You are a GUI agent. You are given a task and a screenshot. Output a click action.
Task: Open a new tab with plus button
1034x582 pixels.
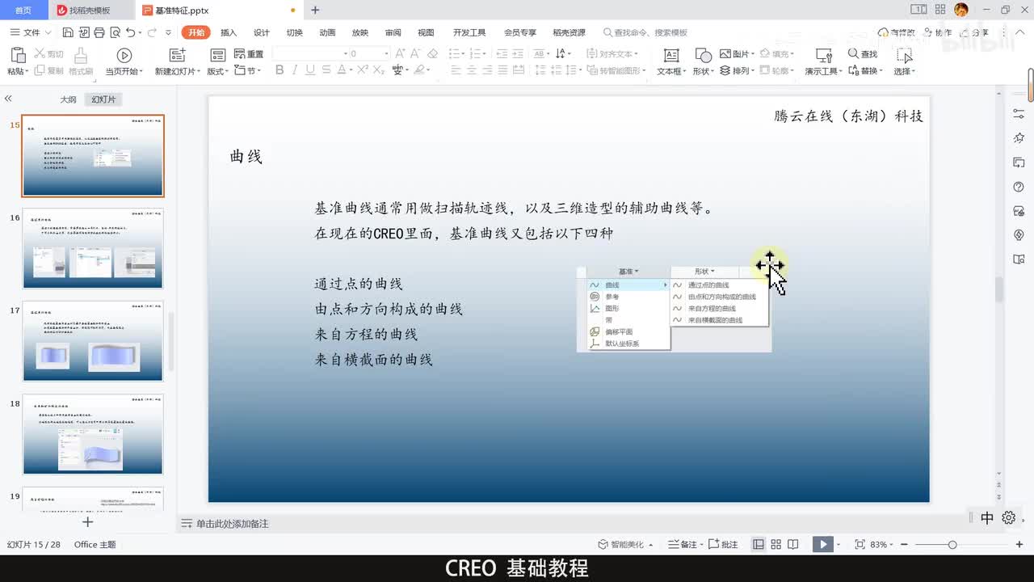315,10
